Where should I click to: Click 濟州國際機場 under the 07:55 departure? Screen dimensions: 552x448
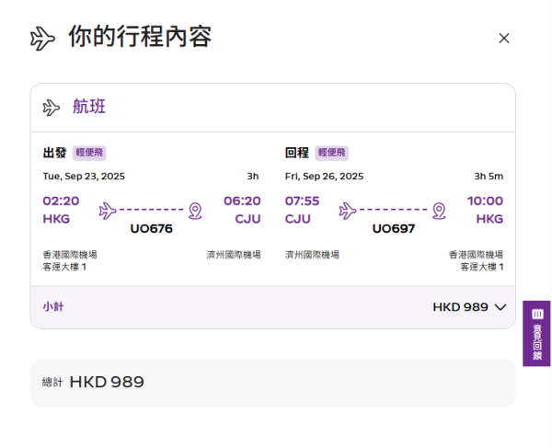[x=312, y=255]
